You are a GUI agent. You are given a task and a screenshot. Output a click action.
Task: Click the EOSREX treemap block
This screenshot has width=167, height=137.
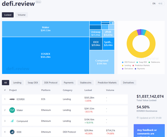click(x=46, y=55)
